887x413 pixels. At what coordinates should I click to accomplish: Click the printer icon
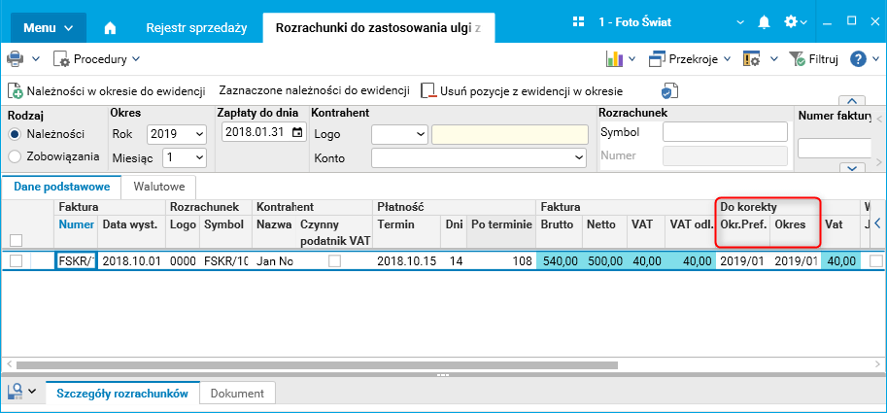(16, 59)
